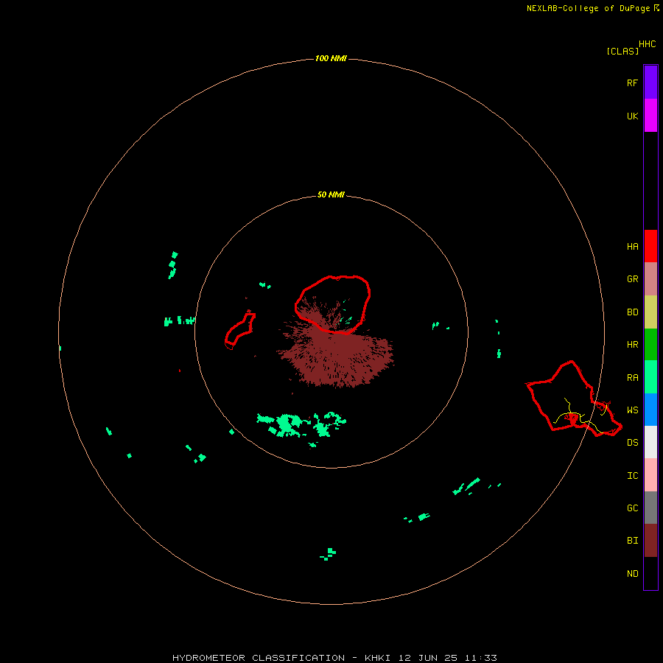Click the RA legend label
The image size is (663, 663).
(x=632, y=378)
